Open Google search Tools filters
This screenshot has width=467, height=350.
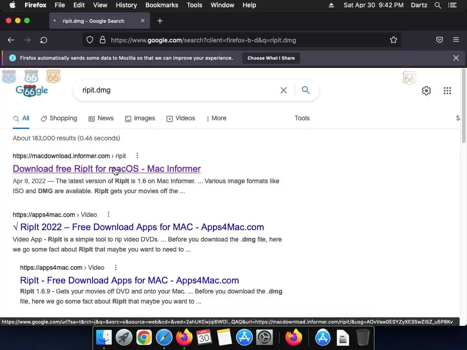302,118
